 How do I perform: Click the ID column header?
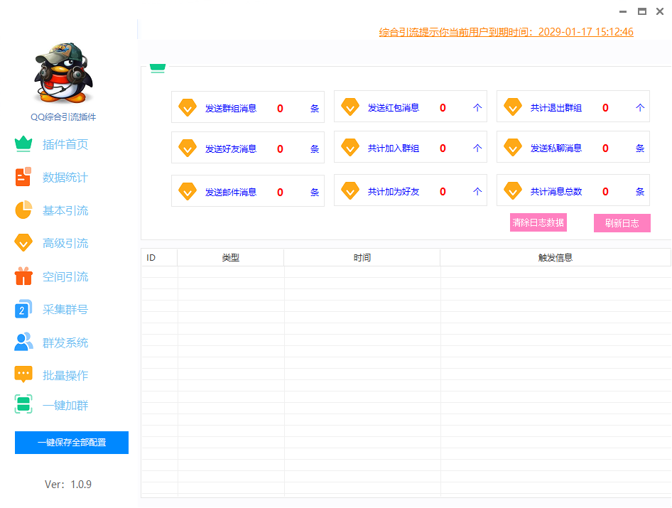[159, 258]
